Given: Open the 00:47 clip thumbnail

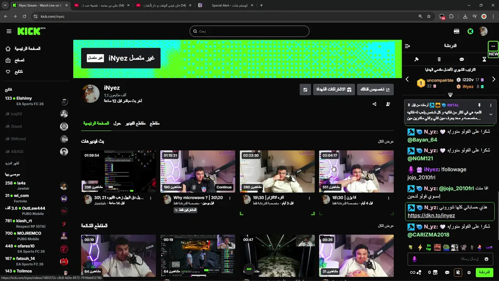Looking at the screenshot, I should [x=277, y=256].
